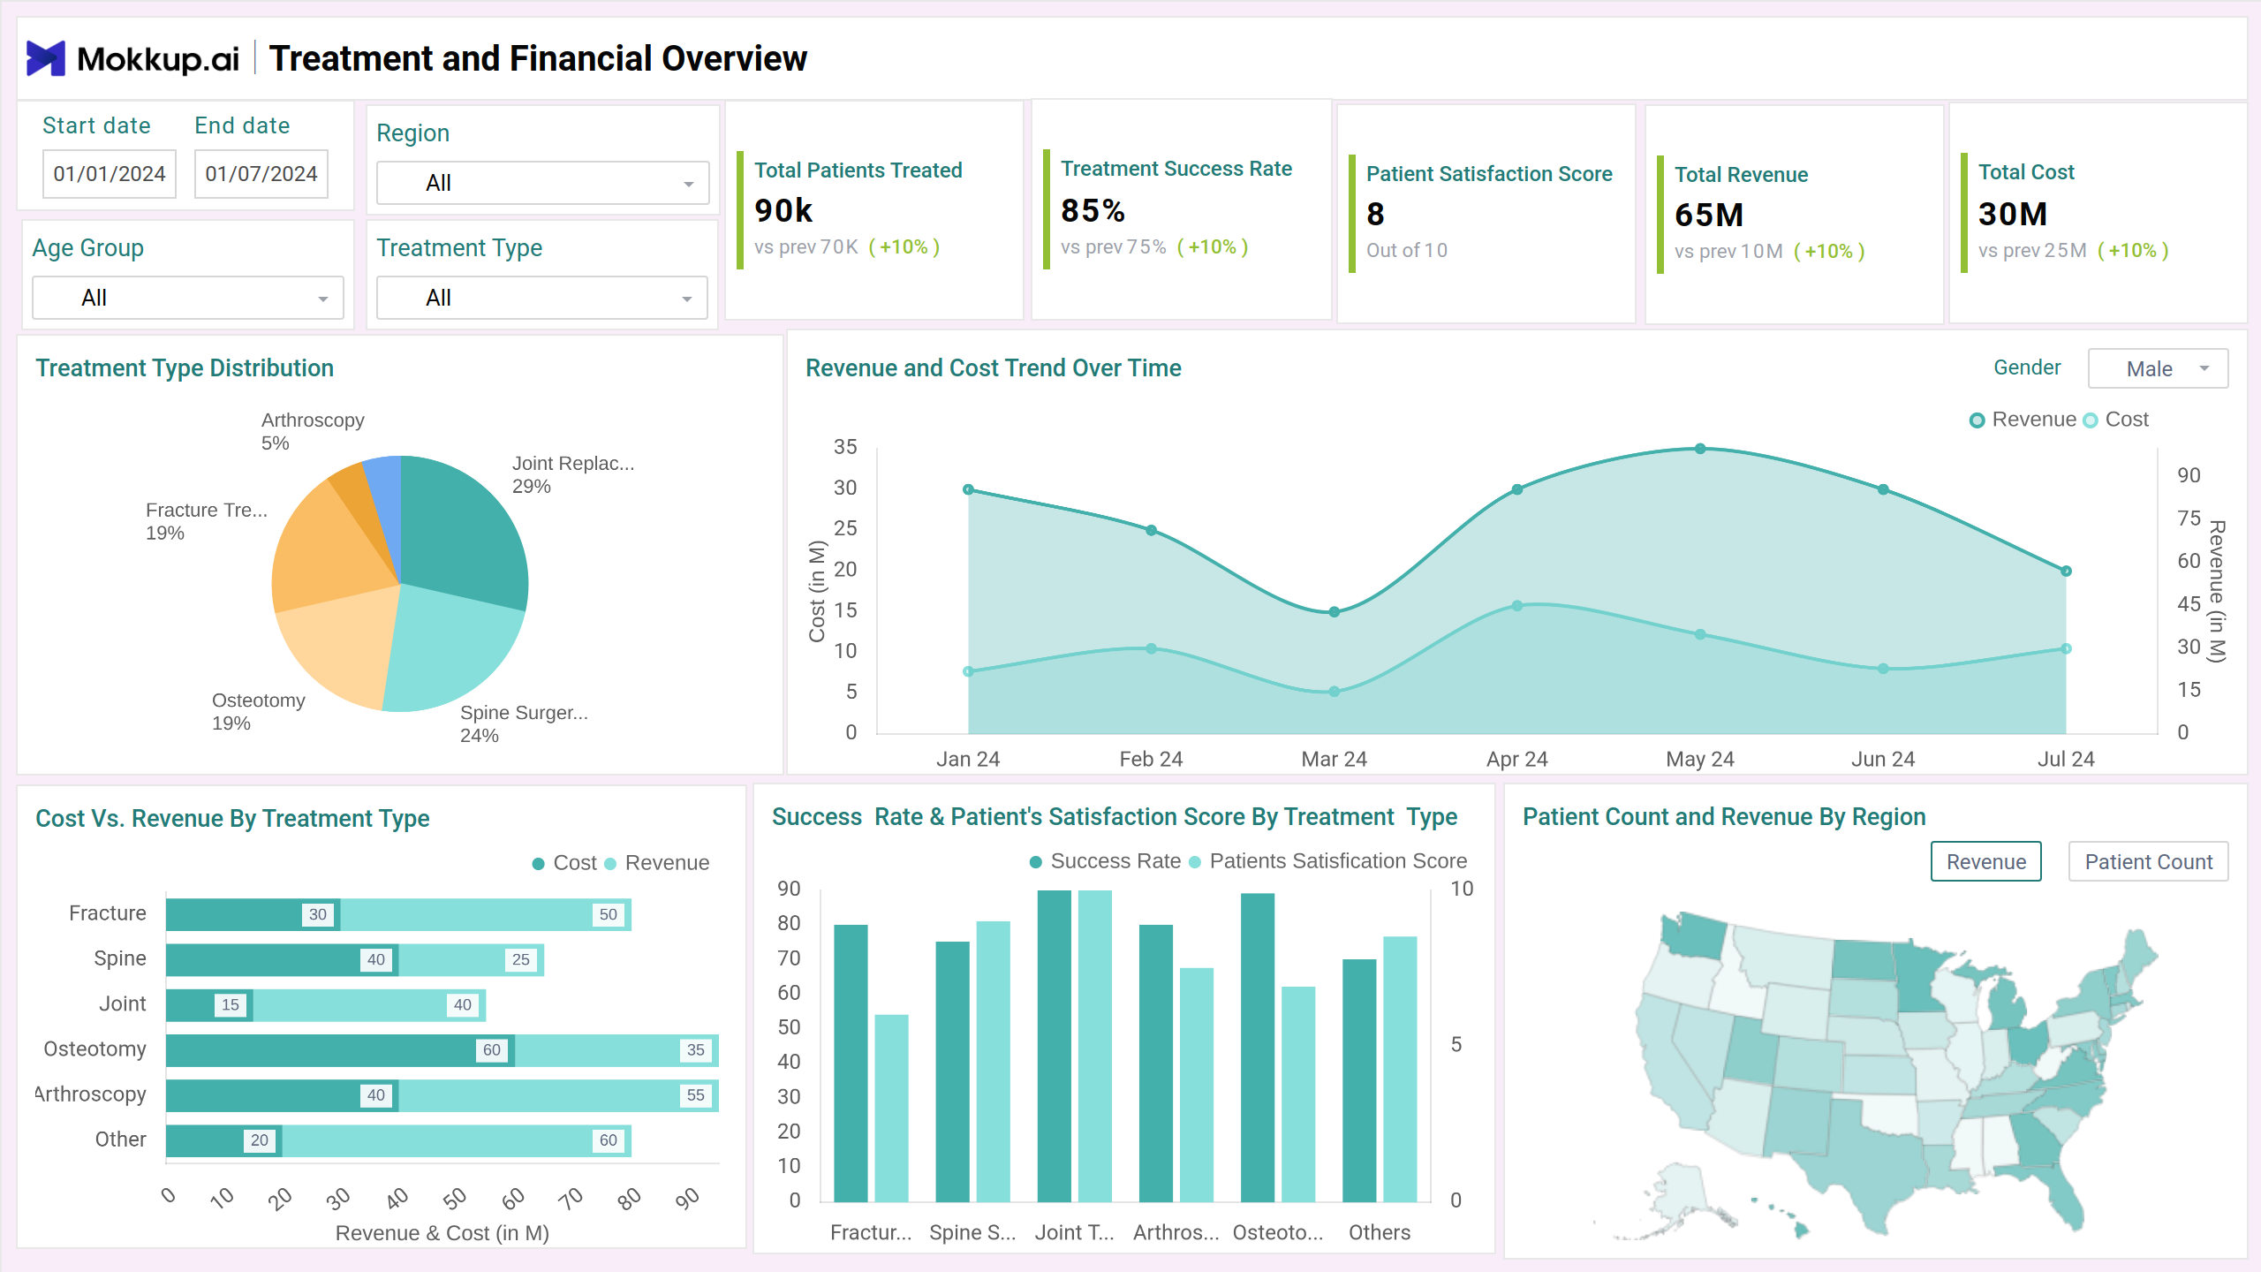Click Washington state on the map
The height and width of the screenshot is (1272, 2261).
click(1693, 936)
